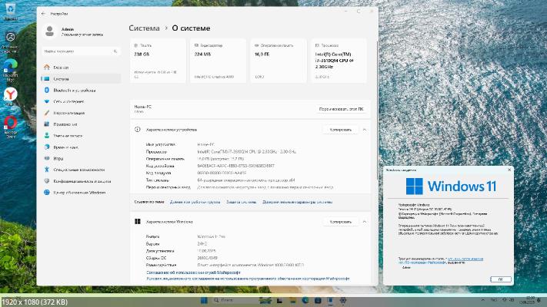Open the notification bell in the taskbar
The image size is (547, 307).
tap(539, 299)
